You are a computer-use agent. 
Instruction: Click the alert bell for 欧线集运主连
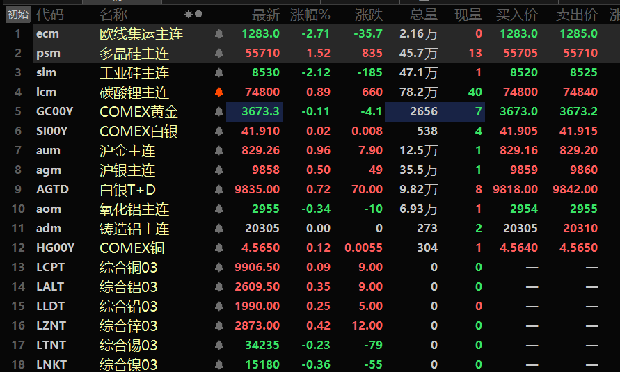[219, 33]
